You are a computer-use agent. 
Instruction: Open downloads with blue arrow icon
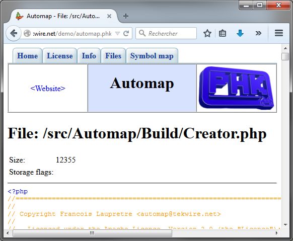[x=240, y=33]
